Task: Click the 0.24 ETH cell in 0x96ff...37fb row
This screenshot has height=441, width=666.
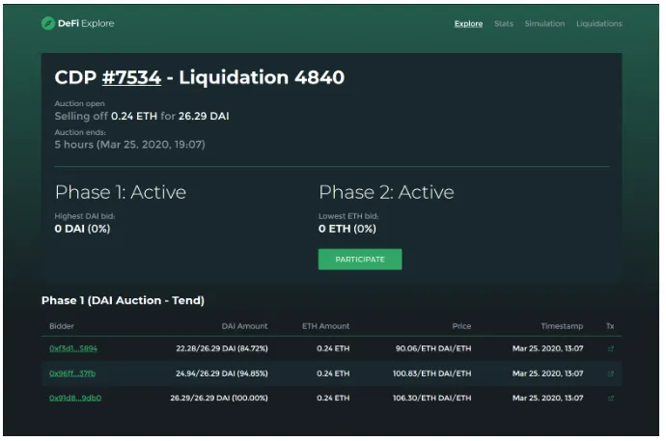Action: [333, 373]
